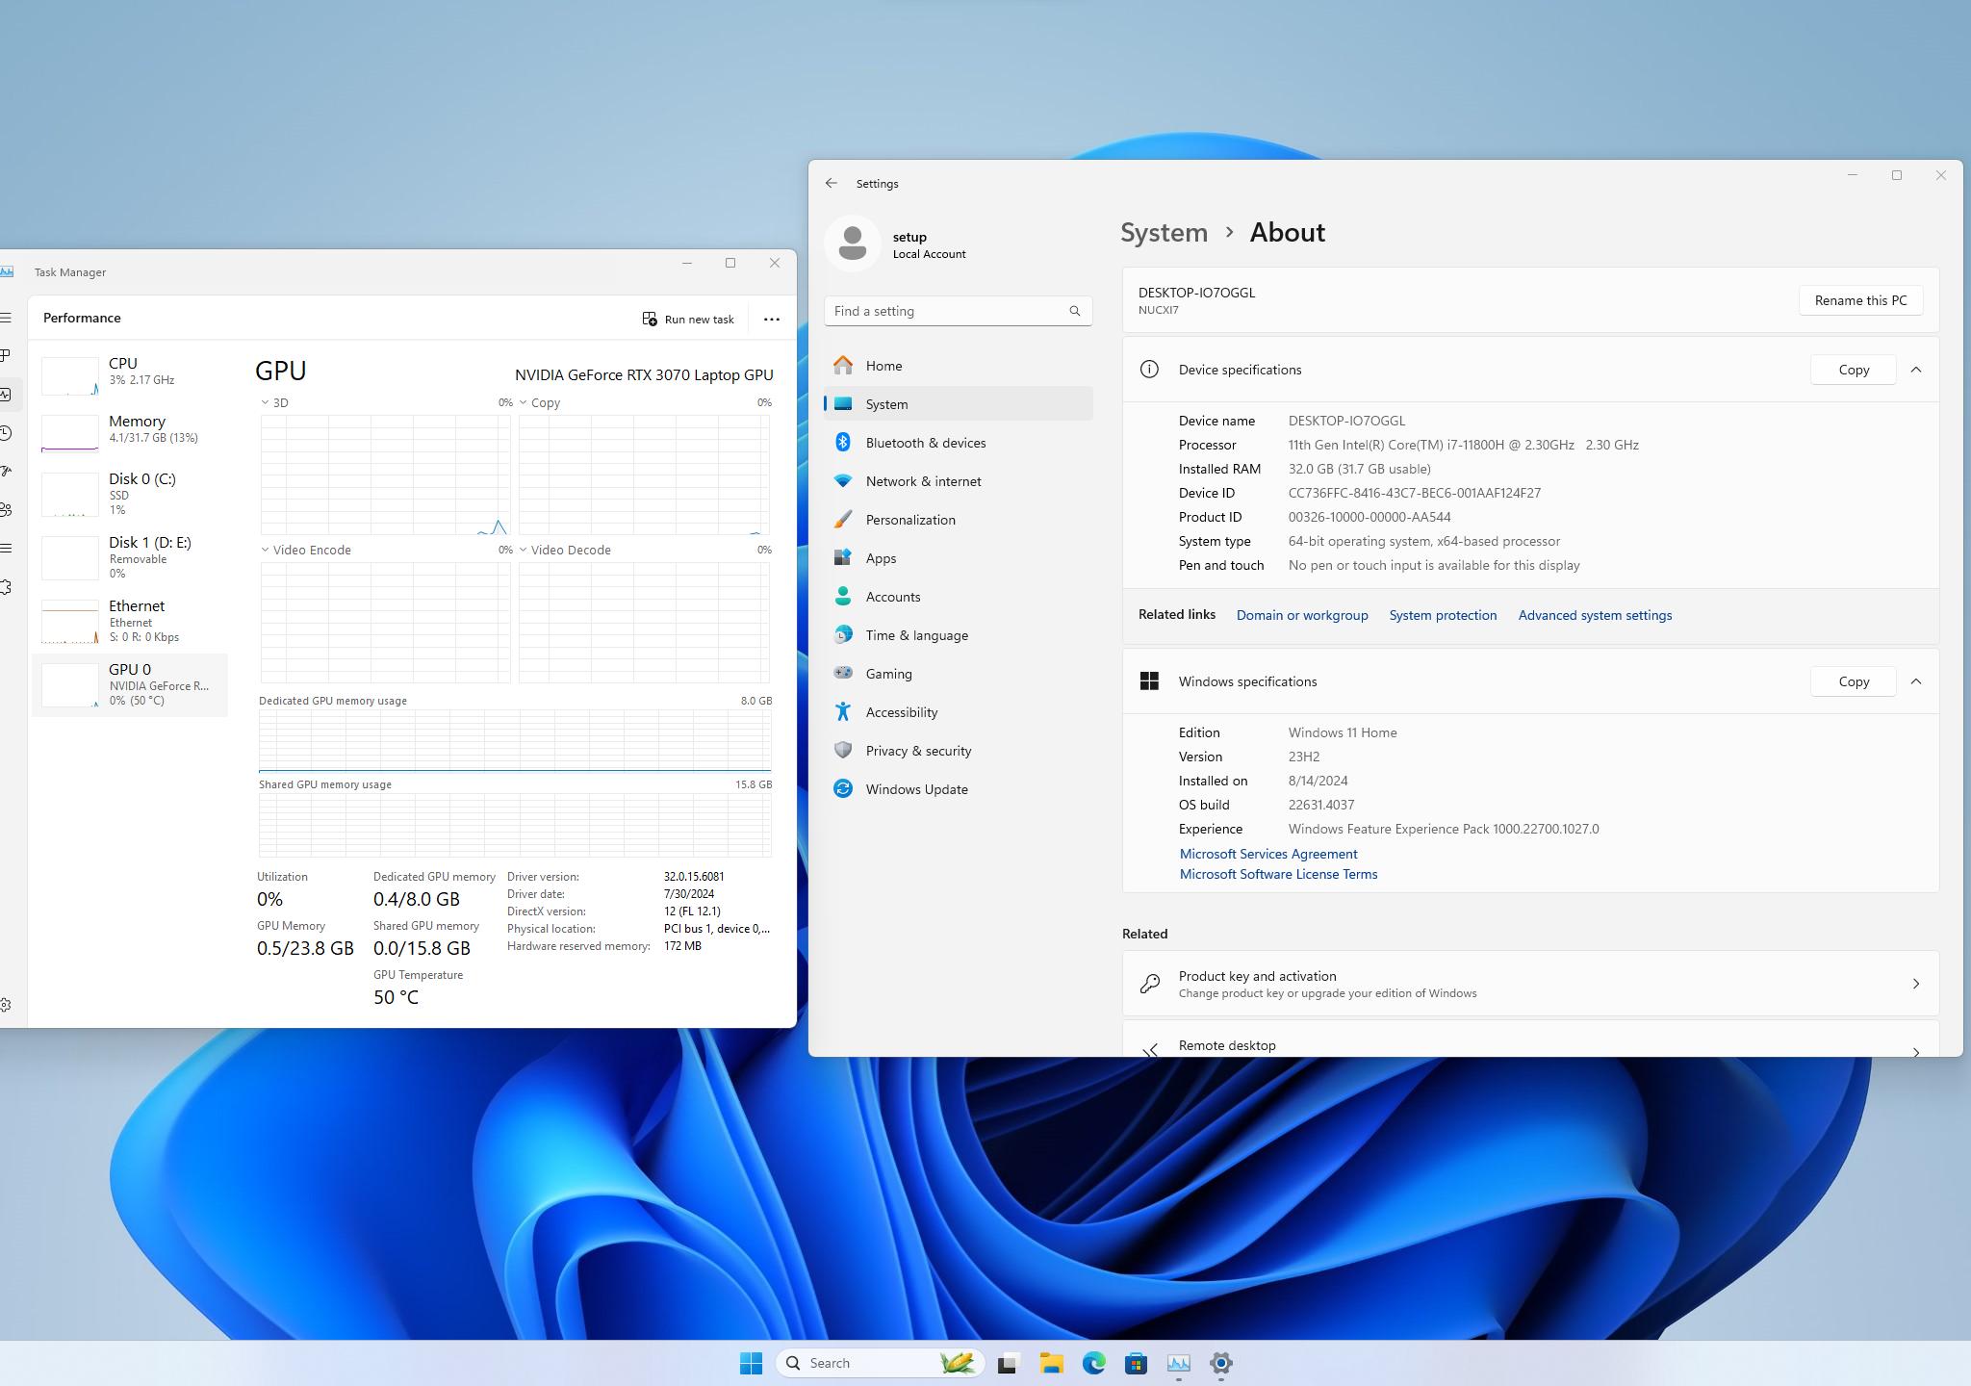Open Bluetooth & devices settings

coord(958,443)
